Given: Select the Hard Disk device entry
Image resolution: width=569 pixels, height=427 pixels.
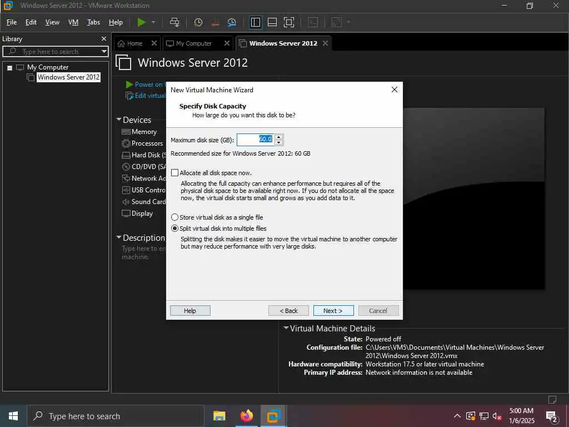Looking at the screenshot, I should pyautogui.click(x=144, y=155).
